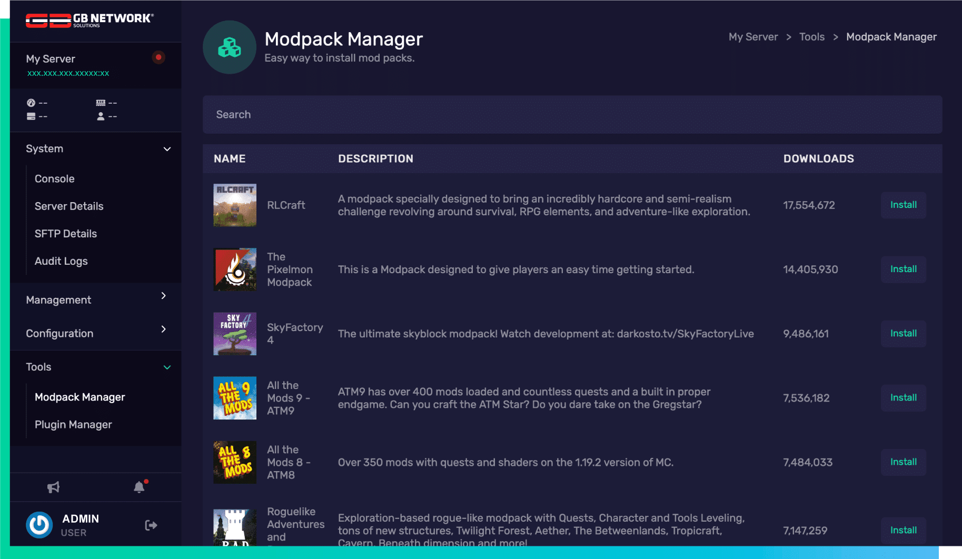Focus the modpack Search field
962x559 pixels.
(572, 115)
